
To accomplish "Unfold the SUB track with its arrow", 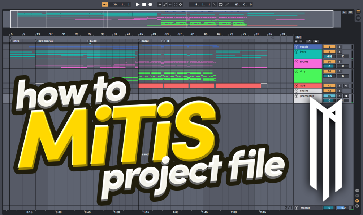I will tap(296, 86).
